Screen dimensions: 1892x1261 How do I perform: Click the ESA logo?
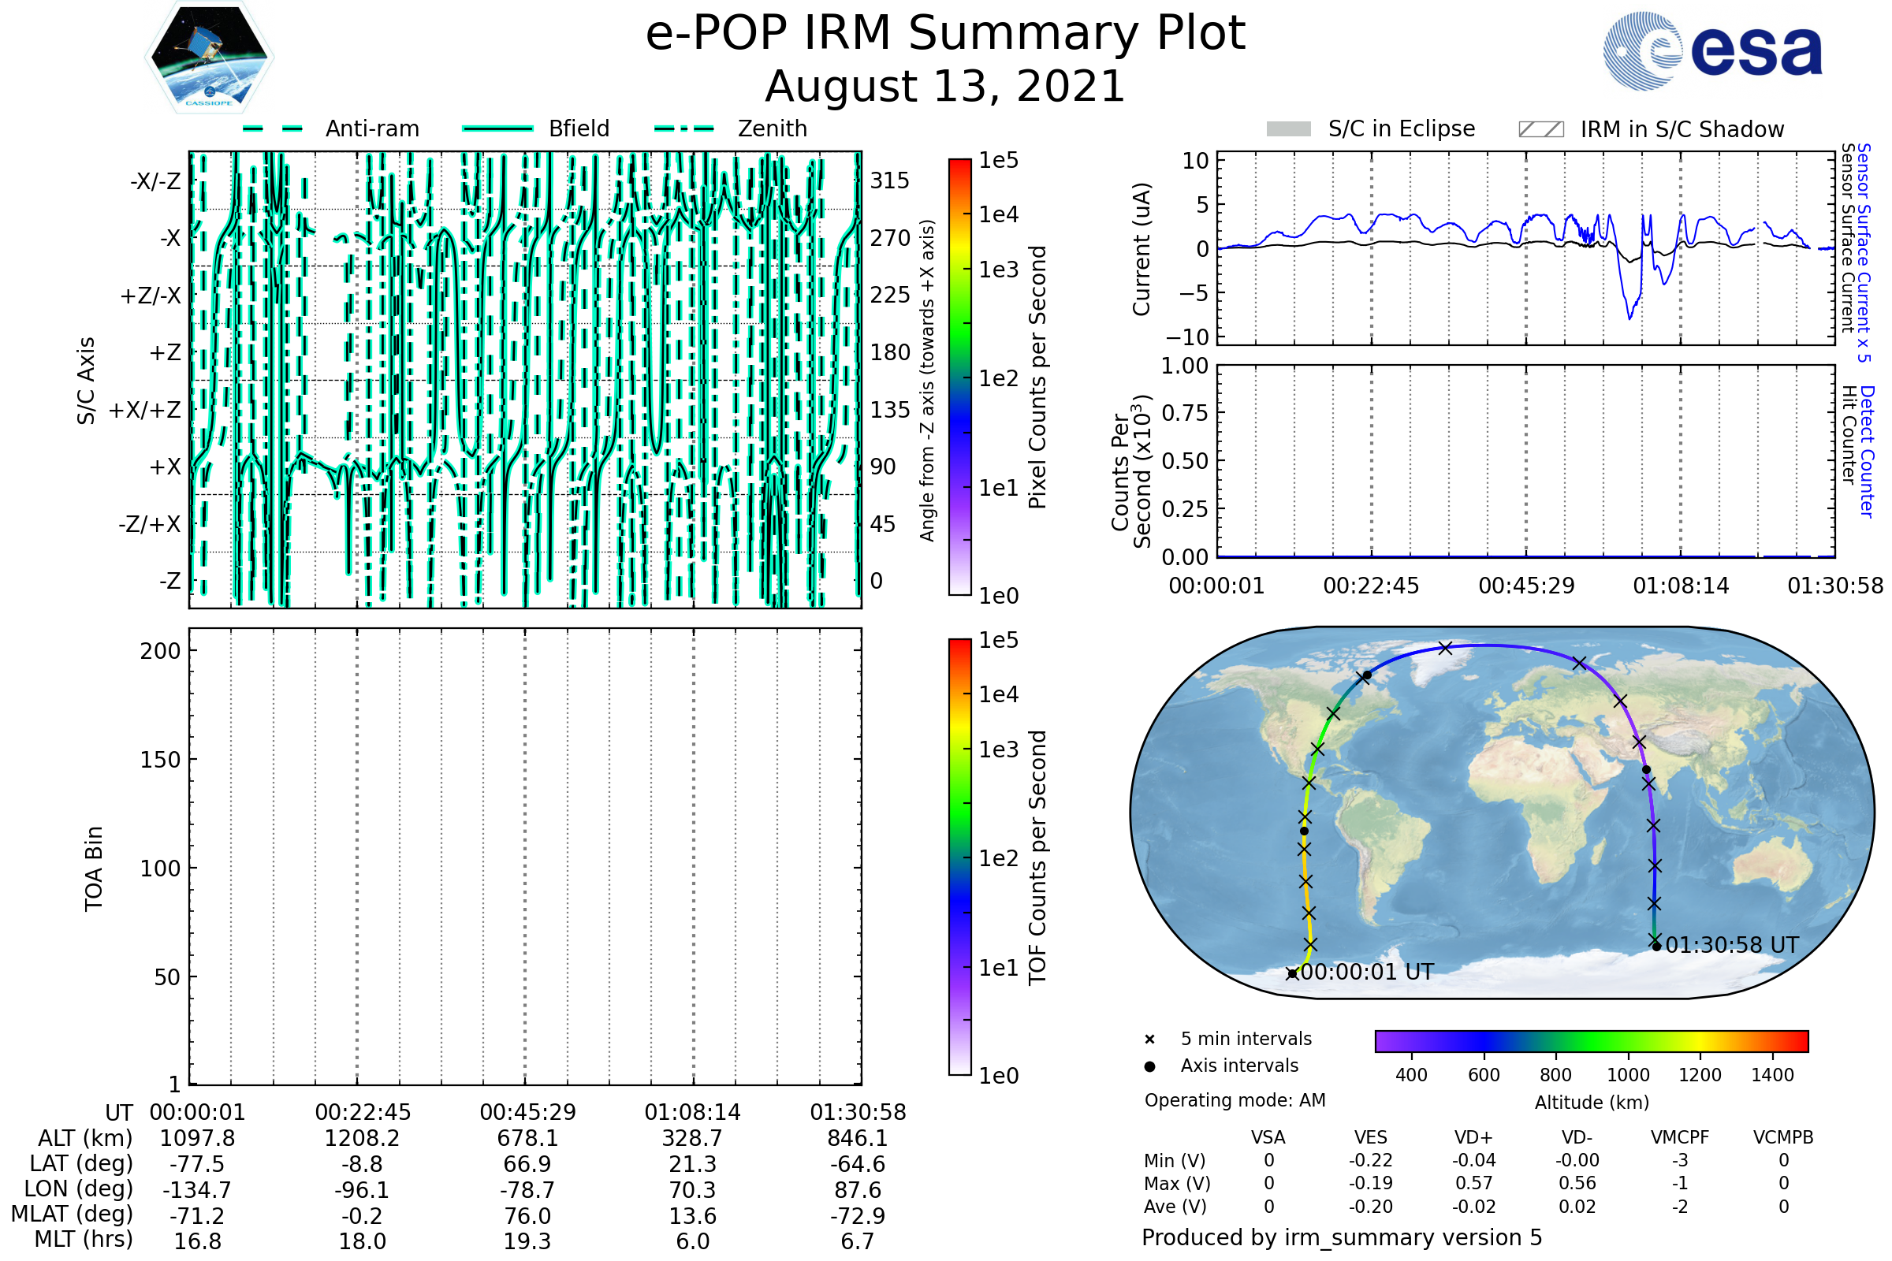coord(1711,50)
